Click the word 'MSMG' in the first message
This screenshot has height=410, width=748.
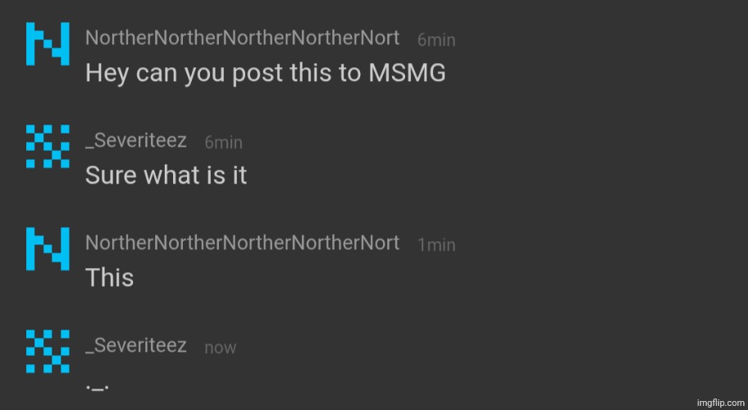pyautogui.click(x=407, y=73)
